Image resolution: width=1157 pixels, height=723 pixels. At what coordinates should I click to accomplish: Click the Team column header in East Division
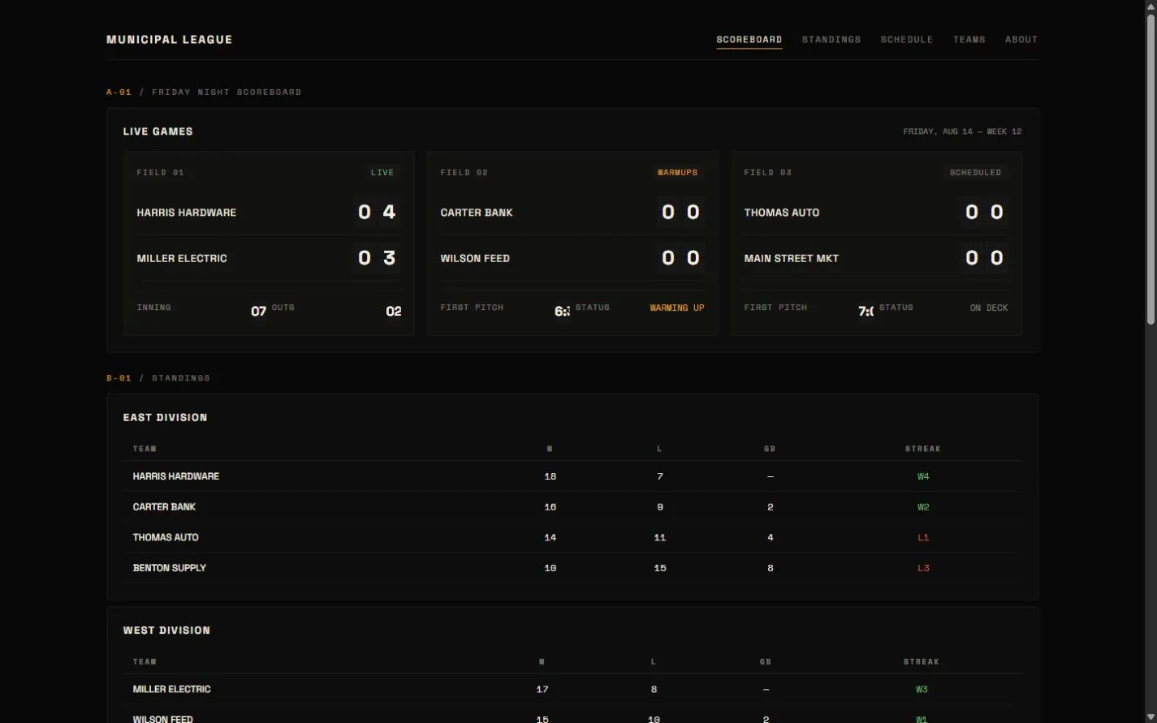(145, 449)
